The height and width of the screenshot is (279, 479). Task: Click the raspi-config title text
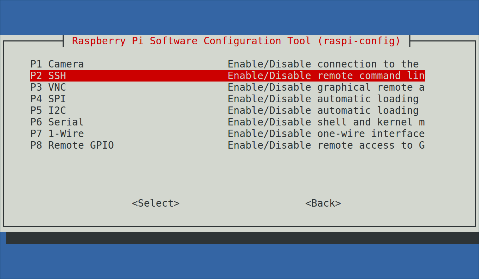tap(236, 41)
